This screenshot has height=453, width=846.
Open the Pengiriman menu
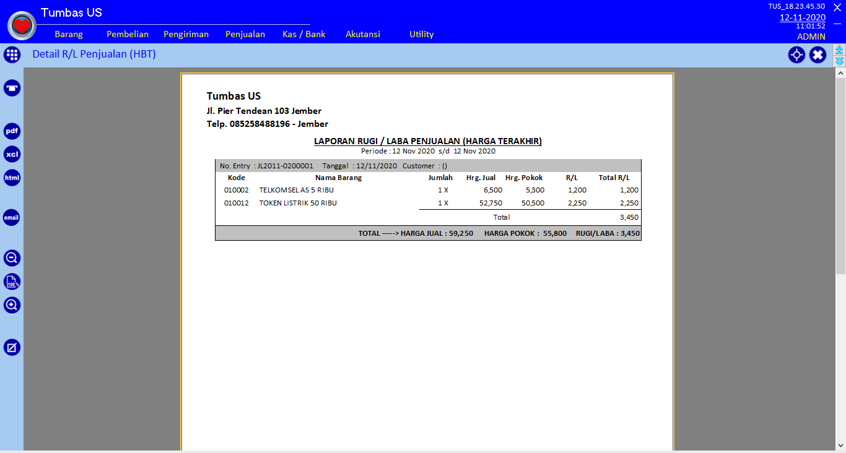tap(186, 34)
